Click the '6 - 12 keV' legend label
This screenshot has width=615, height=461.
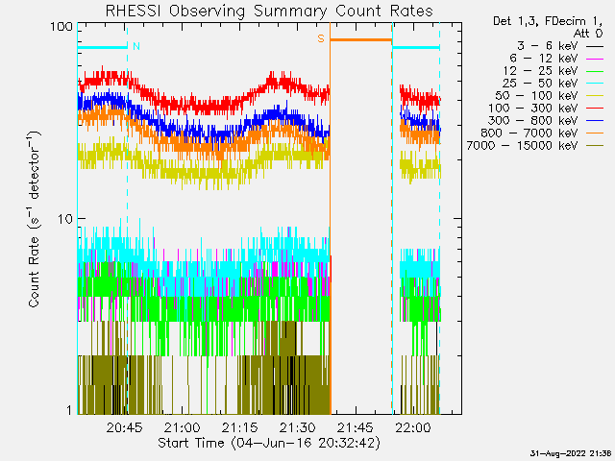pos(544,59)
